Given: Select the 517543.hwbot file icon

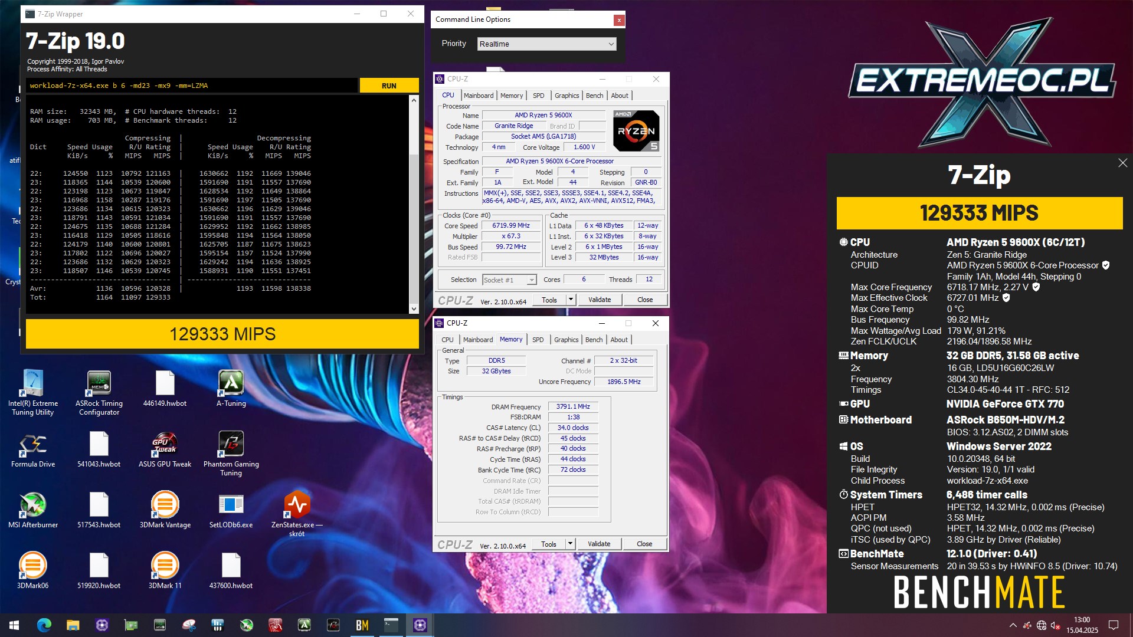Looking at the screenshot, I should 99,510.
